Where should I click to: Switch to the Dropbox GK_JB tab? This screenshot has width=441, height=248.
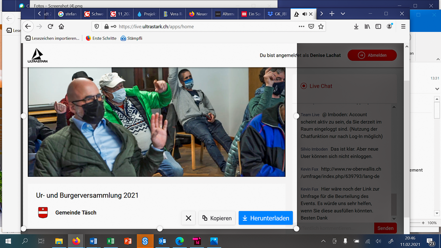(277, 14)
